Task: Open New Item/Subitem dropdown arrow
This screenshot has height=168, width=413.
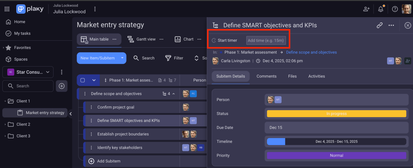Action: (122, 58)
